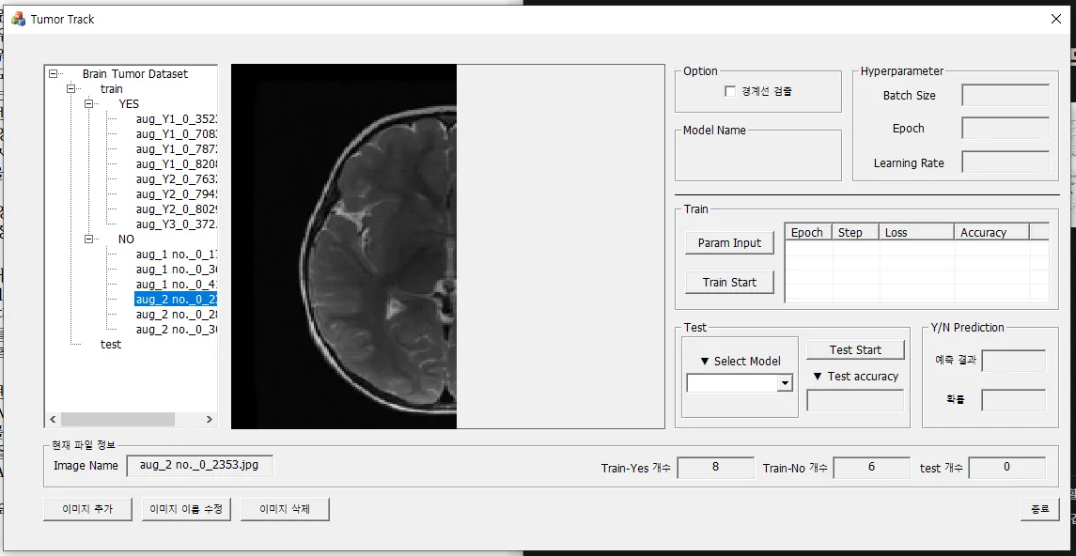The width and height of the screenshot is (1076, 556).
Task: Click the 확률 field
Action: coord(1014,400)
